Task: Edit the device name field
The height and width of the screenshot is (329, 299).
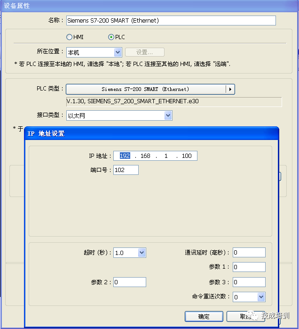Action: click(171, 21)
